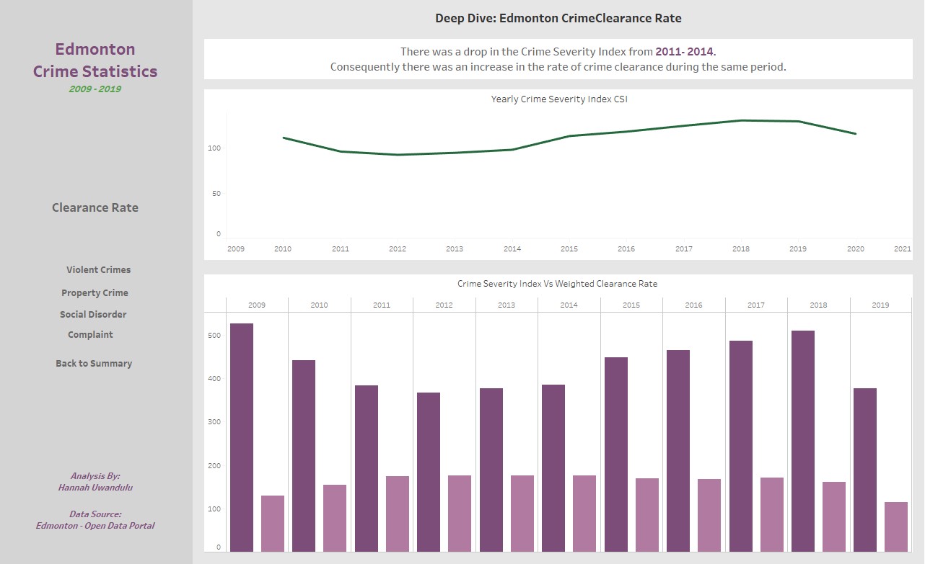Image resolution: width=925 pixels, height=564 pixels.
Task: Click the Crime Severity Index Vs Weighted Clearance Rate title
Action: 558,284
